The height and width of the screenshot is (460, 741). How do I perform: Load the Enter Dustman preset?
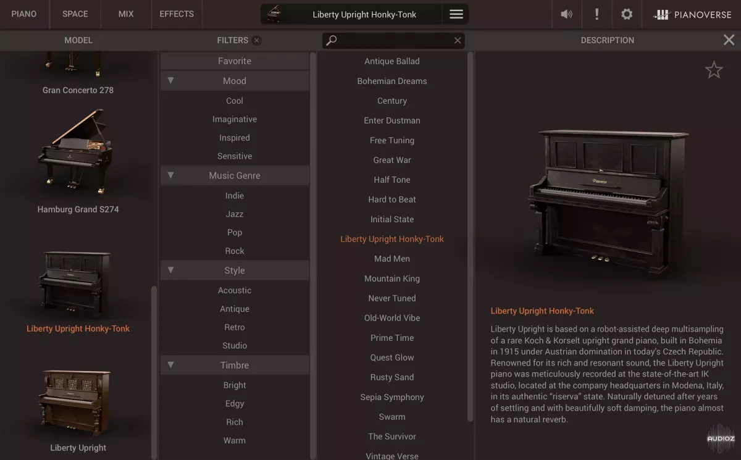pyautogui.click(x=392, y=120)
